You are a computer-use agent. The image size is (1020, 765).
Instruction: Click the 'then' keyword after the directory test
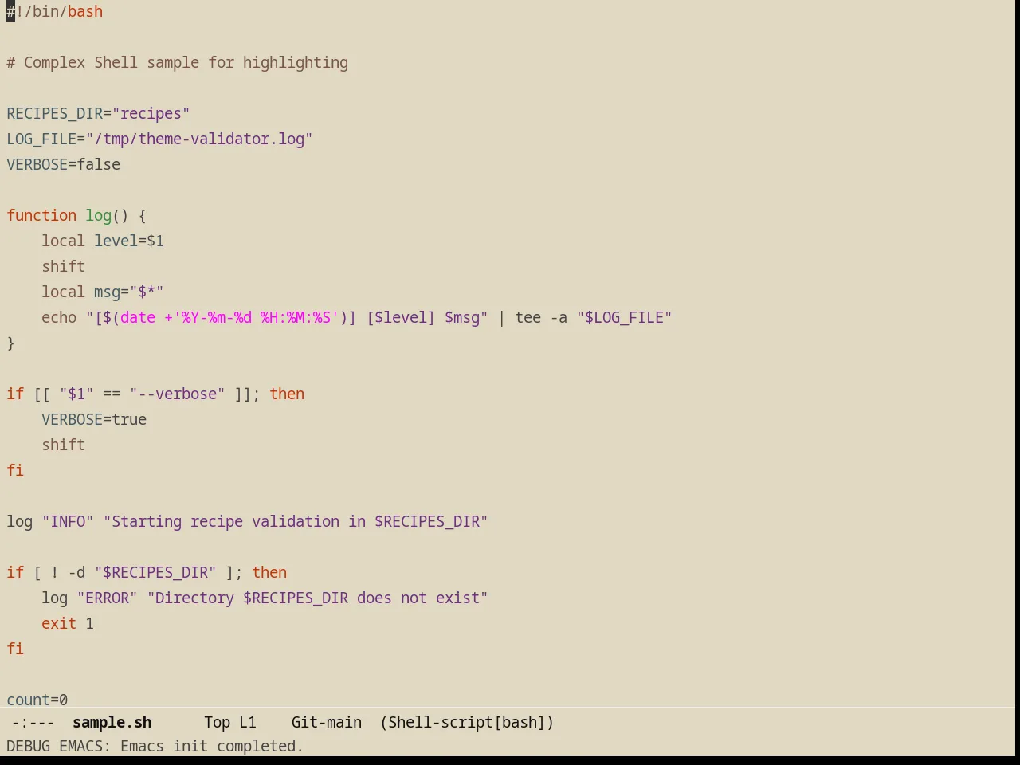point(269,572)
